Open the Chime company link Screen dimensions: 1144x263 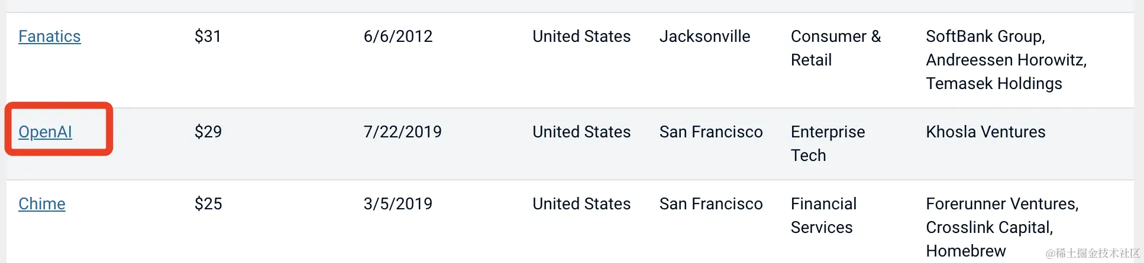41,204
